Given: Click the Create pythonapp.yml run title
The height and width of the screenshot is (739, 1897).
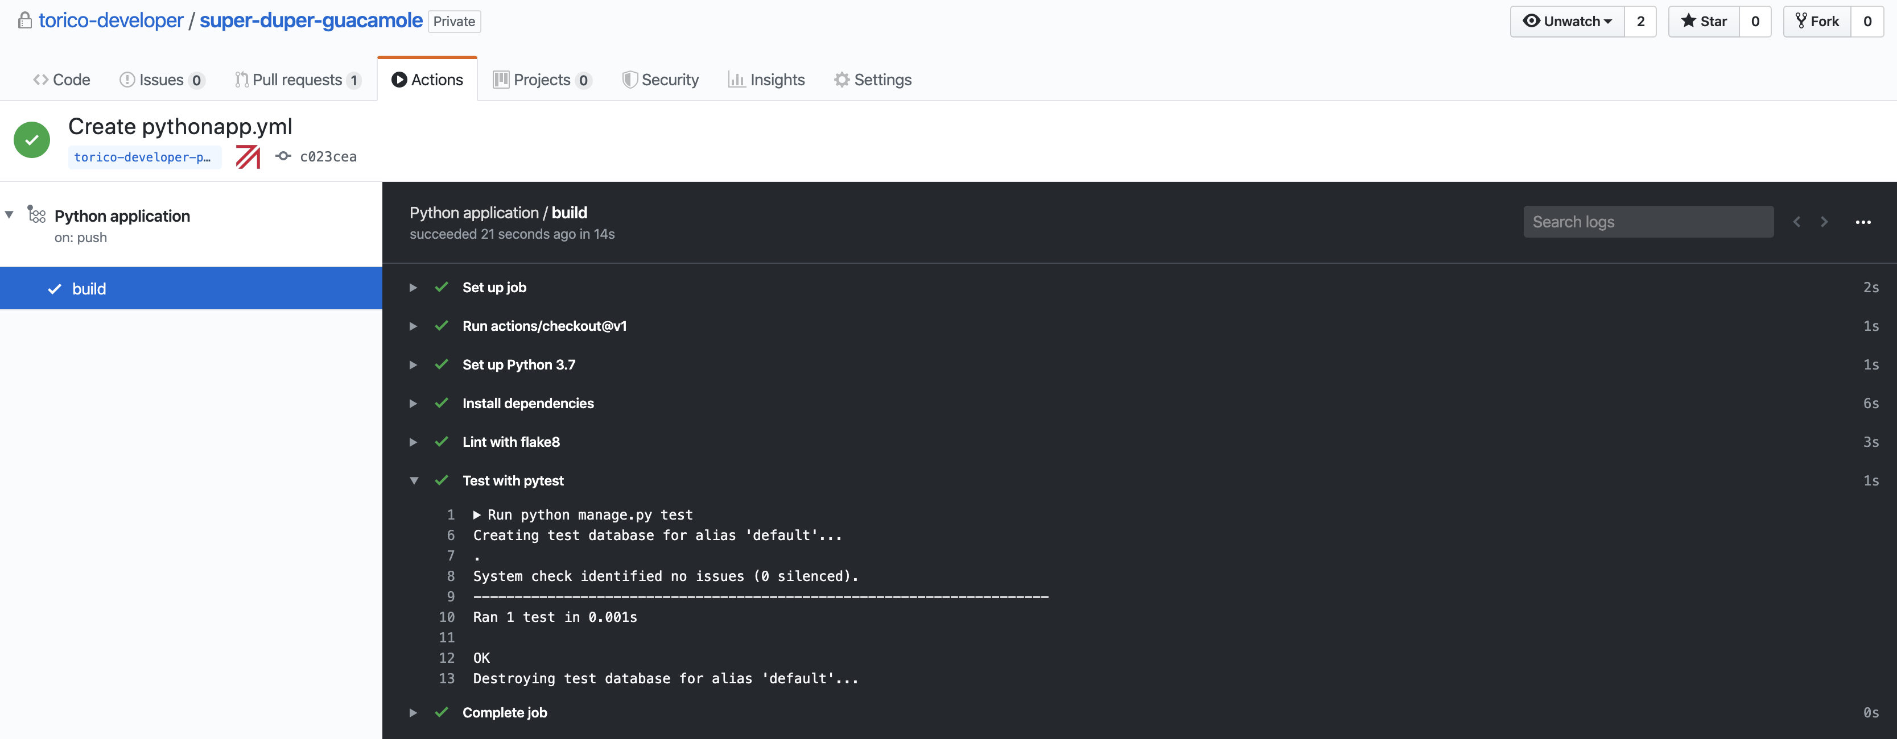Looking at the screenshot, I should point(180,127).
